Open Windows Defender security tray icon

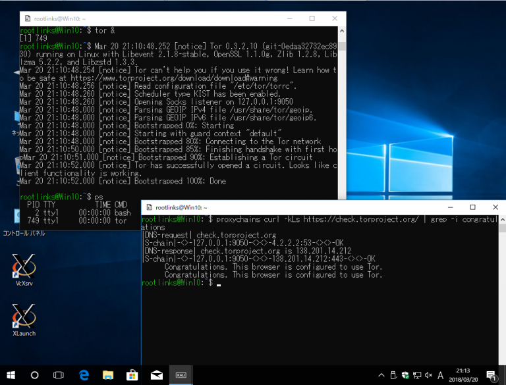click(x=405, y=375)
